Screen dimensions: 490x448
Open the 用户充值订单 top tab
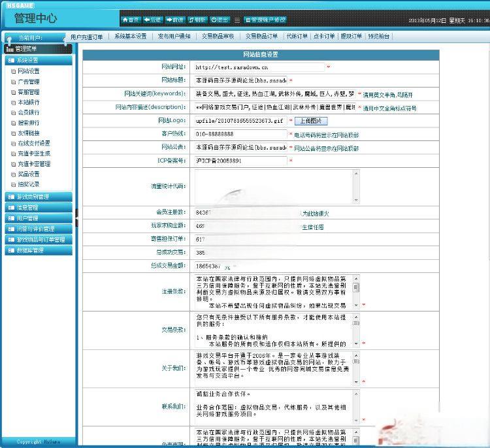point(87,37)
